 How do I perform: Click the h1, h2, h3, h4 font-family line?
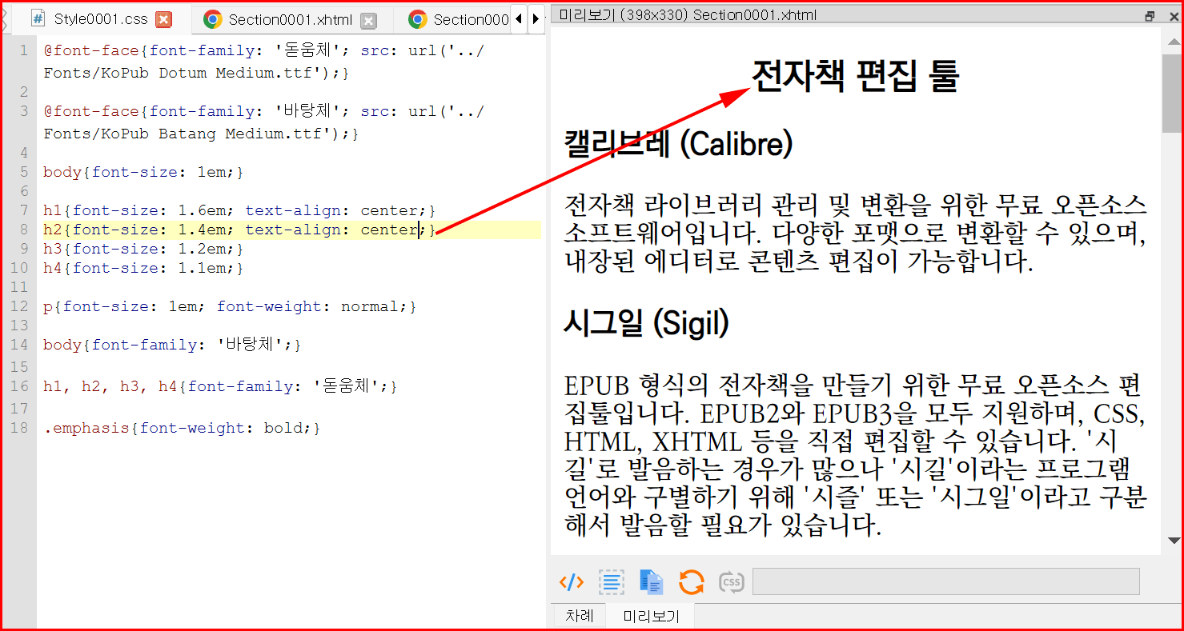pyautogui.click(x=220, y=386)
